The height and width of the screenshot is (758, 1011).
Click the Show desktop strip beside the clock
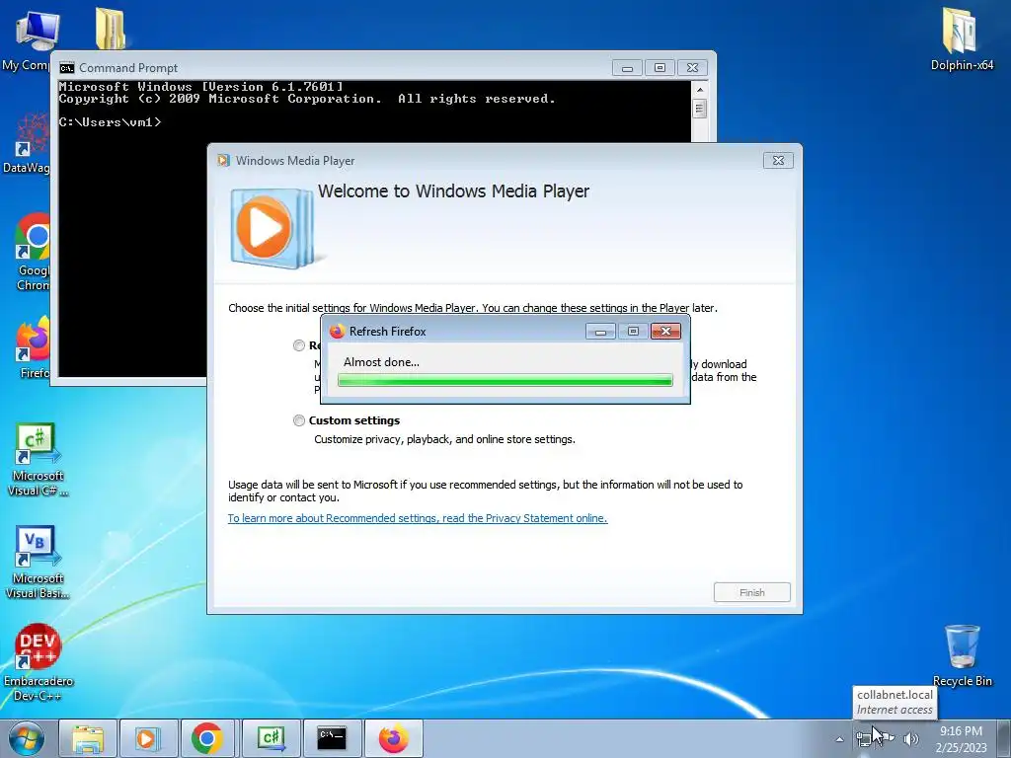(x=1004, y=738)
